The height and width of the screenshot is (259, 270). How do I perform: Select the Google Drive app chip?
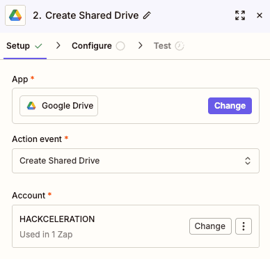(x=58, y=106)
